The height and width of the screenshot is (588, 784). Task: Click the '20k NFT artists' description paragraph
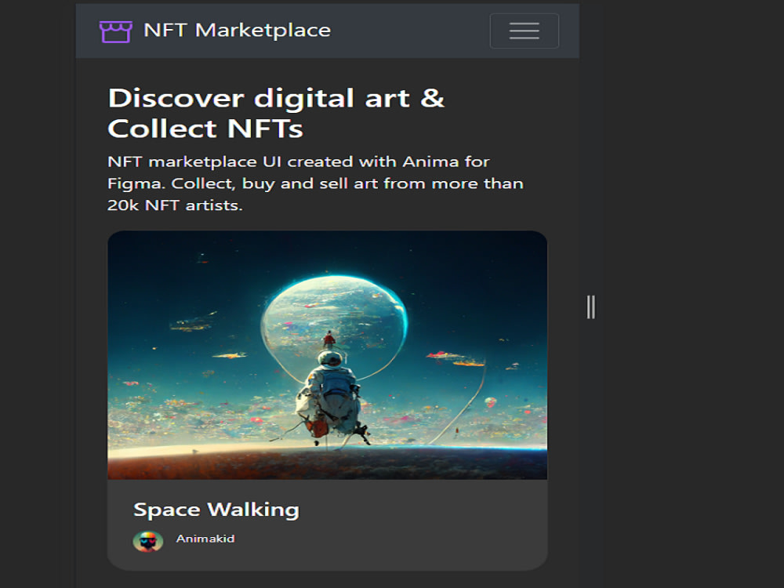click(315, 183)
